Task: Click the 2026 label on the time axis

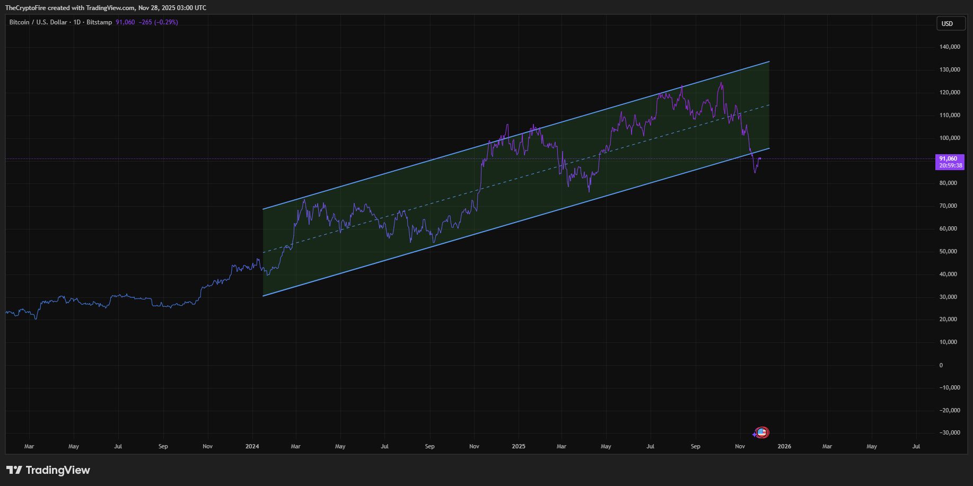Action: pyautogui.click(x=784, y=446)
